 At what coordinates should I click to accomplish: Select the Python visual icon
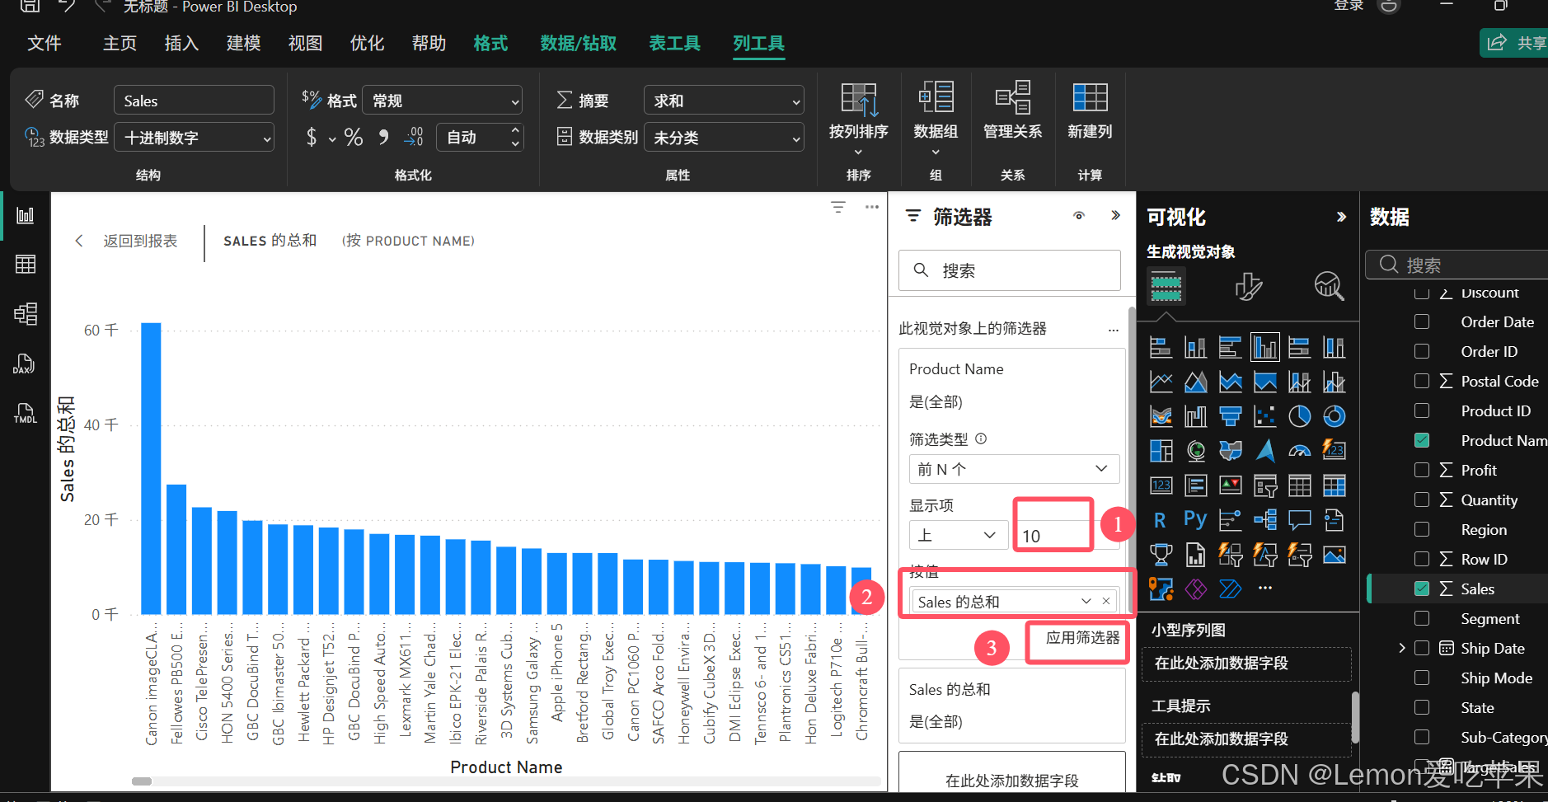1195,519
